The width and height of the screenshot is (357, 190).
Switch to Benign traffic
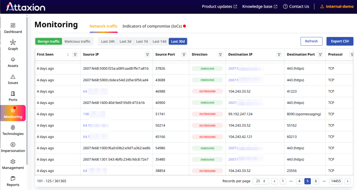(x=48, y=41)
